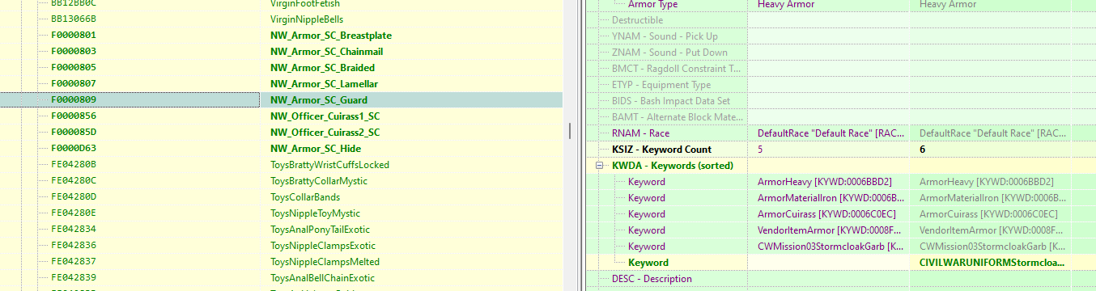
Task: Collapse the KWDA - Keywords (sorted) node
Action: point(600,166)
